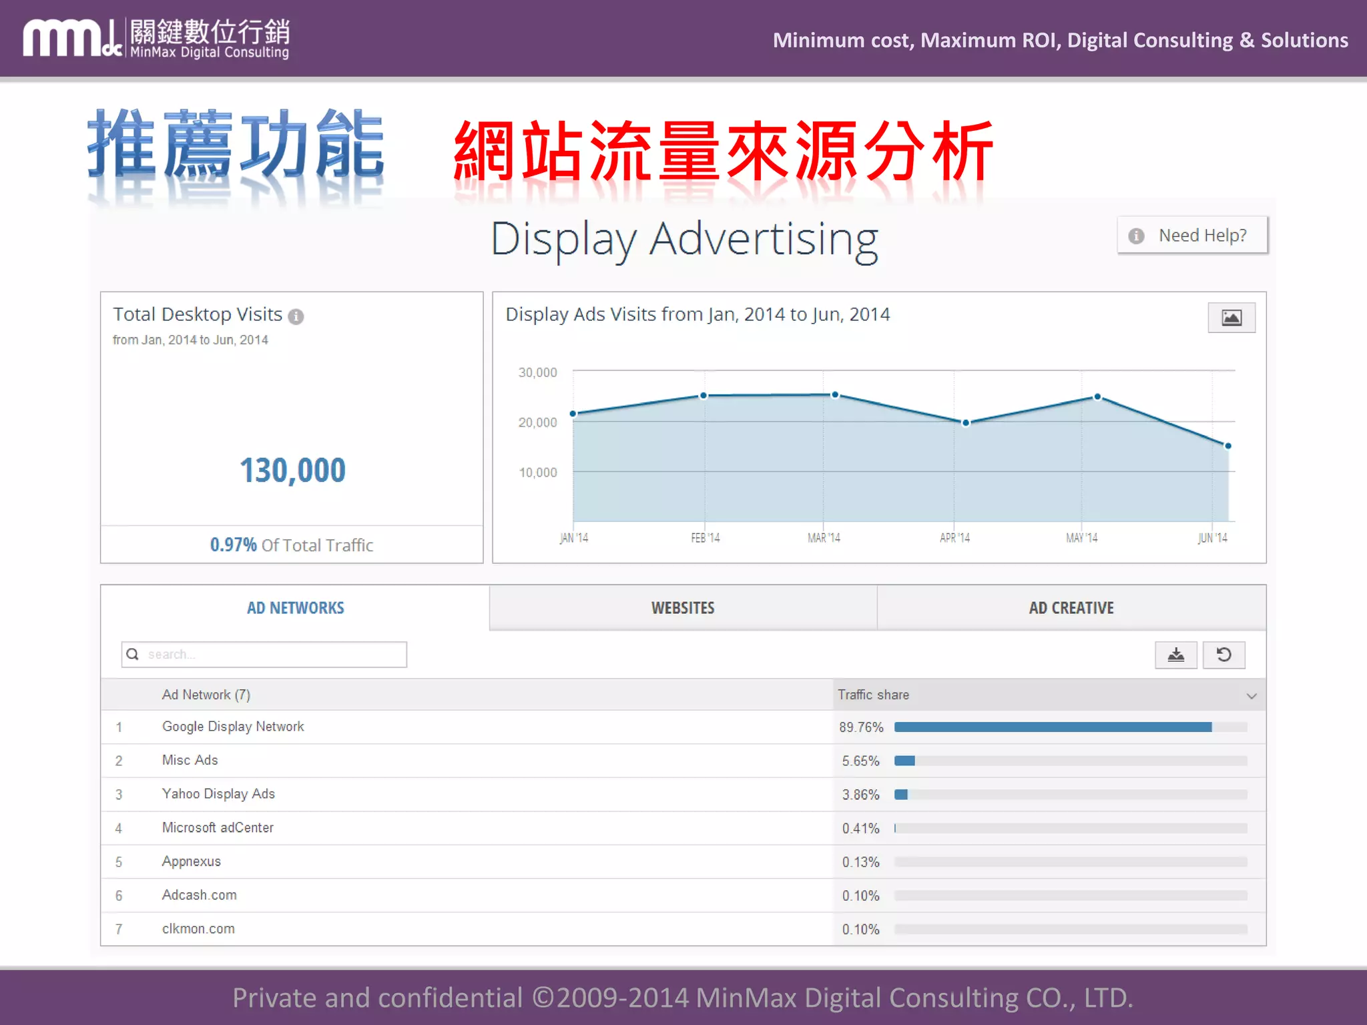Click the MAR '14 chart data point

(835, 395)
